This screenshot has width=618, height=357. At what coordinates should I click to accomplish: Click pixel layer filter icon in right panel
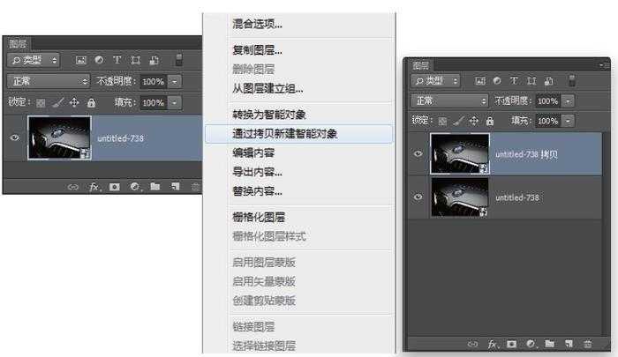(480, 81)
